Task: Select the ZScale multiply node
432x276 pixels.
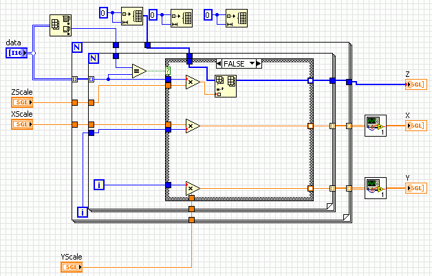Action: click(x=193, y=82)
